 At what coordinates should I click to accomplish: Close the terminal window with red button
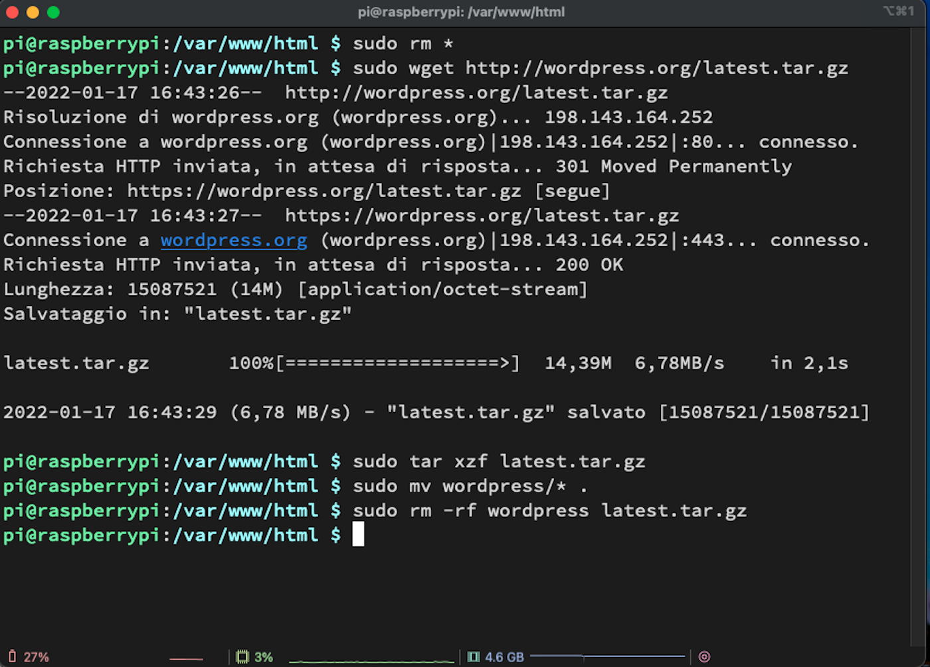13,12
